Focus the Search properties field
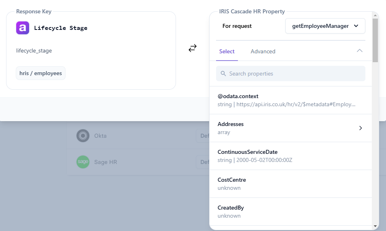The image size is (386, 231). coord(291,73)
